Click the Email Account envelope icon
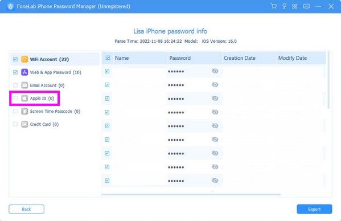Viewport: 341px width, 221px height. pyautogui.click(x=24, y=85)
